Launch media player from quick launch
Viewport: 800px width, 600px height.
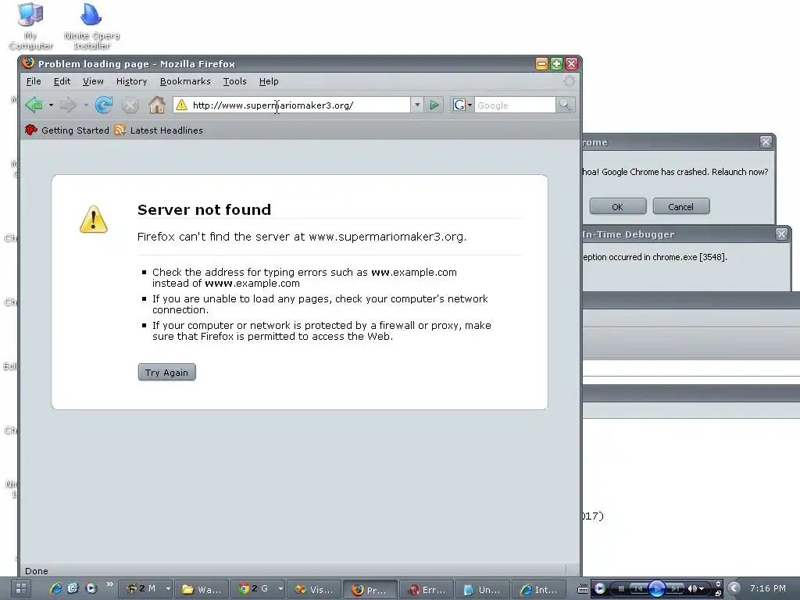click(91, 589)
